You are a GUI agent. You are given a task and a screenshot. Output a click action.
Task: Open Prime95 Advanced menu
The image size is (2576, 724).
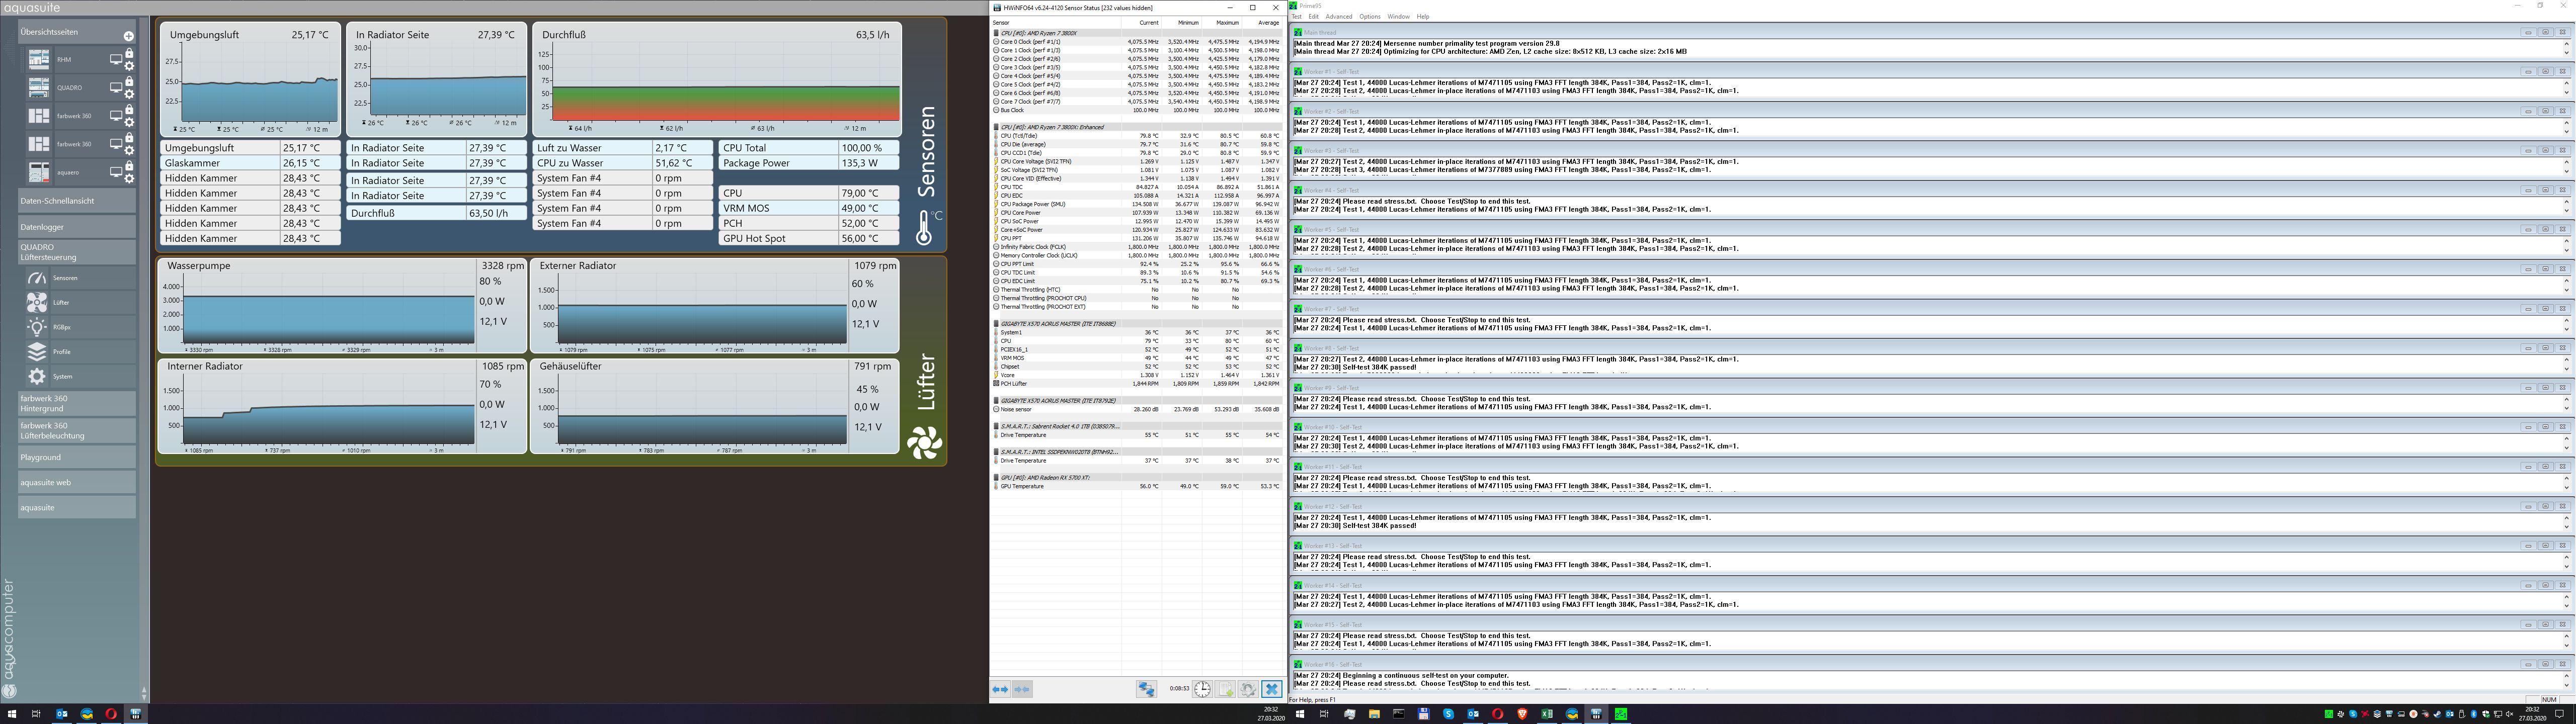click(x=1339, y=17)
